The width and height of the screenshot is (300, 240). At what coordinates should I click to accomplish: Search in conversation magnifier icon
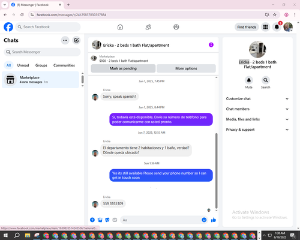tap(265, 80)
